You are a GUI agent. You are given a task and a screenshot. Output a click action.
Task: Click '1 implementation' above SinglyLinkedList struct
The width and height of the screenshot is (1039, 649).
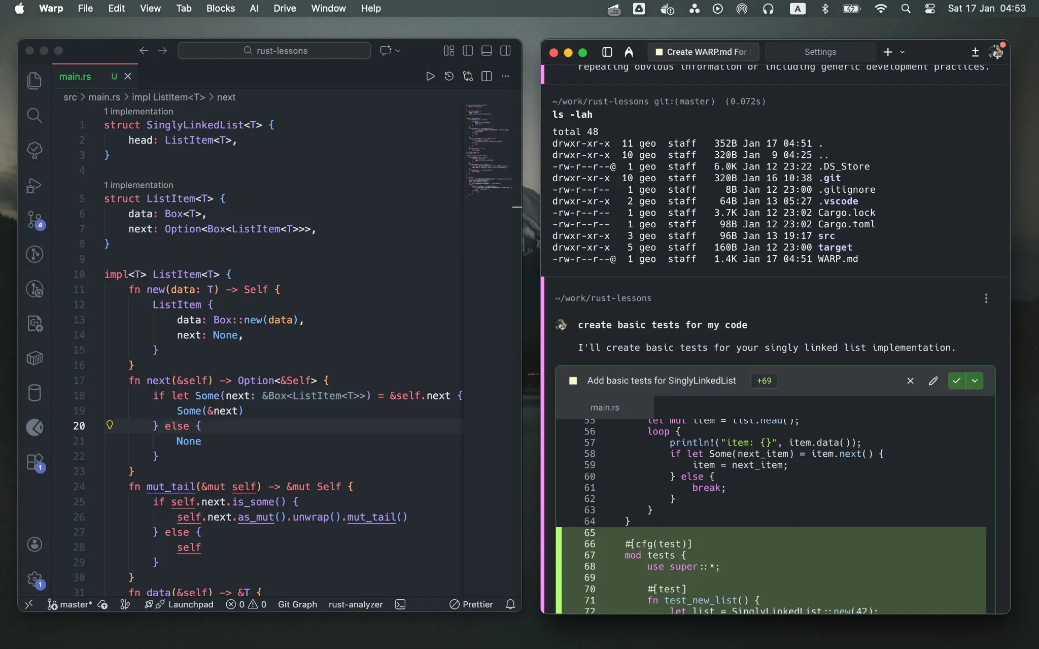coord(138,111)
